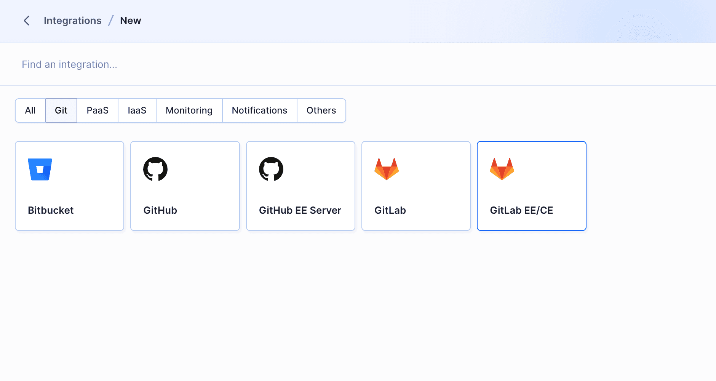716x381 pixels.
Task: Select the GitLab card label
Action: pos(390,210)
